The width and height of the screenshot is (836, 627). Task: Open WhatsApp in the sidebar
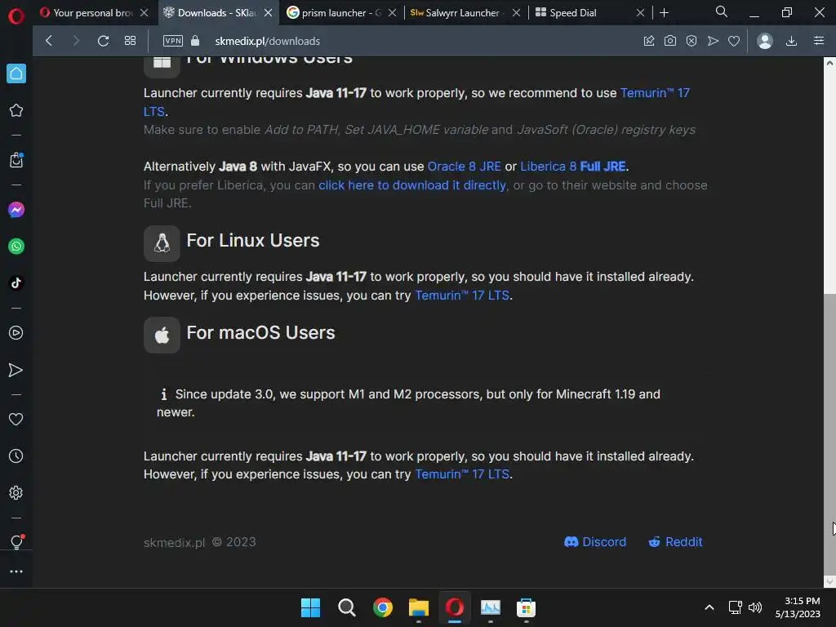coord(16,247)
